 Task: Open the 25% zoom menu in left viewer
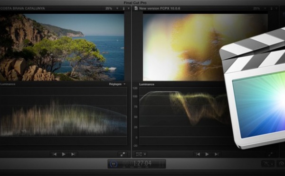pos(112,9)
